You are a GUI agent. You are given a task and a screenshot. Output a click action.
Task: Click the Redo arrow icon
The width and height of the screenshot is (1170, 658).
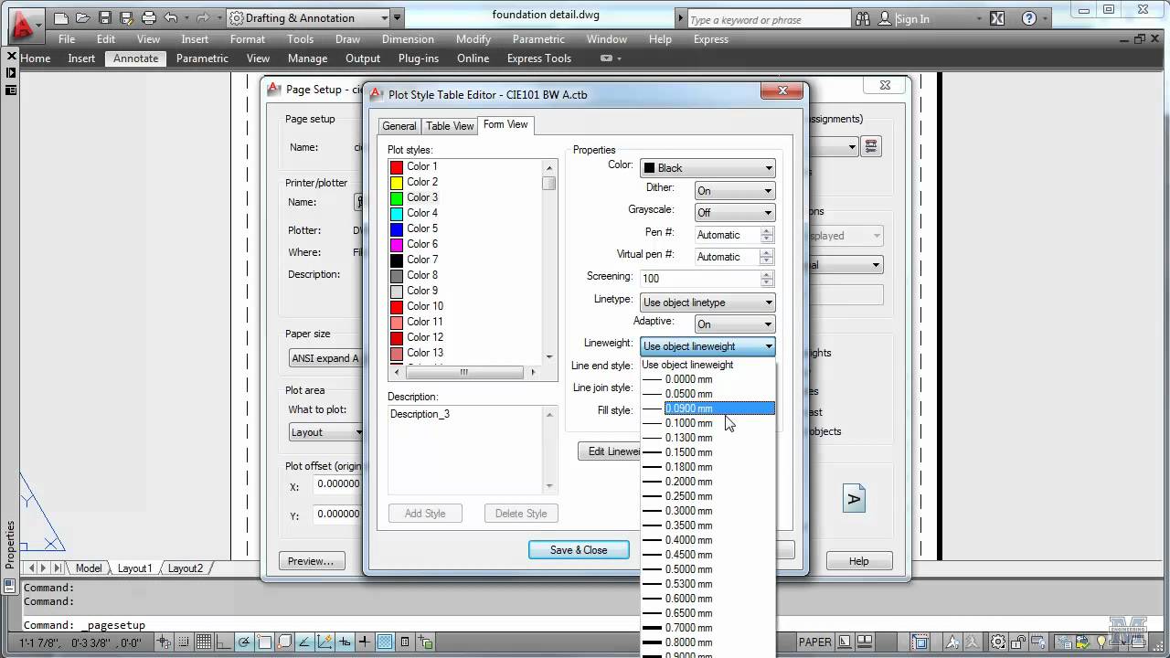(202, 17)
